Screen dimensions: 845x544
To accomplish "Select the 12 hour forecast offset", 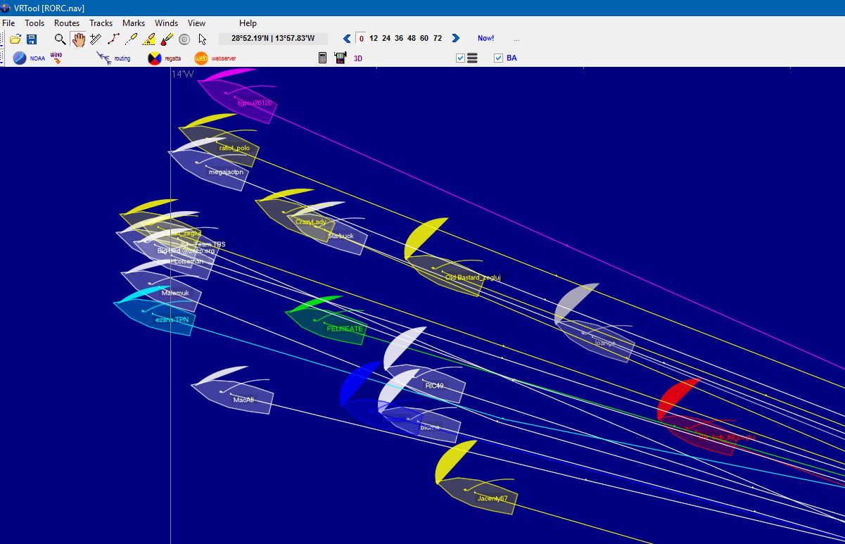I will tap(374, 38).
